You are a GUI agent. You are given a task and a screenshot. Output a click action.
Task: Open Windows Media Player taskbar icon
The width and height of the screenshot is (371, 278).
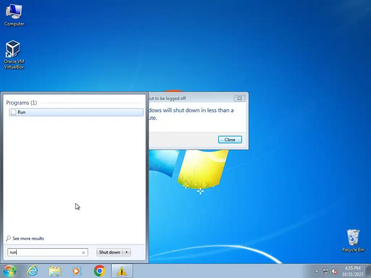point(77,271)
